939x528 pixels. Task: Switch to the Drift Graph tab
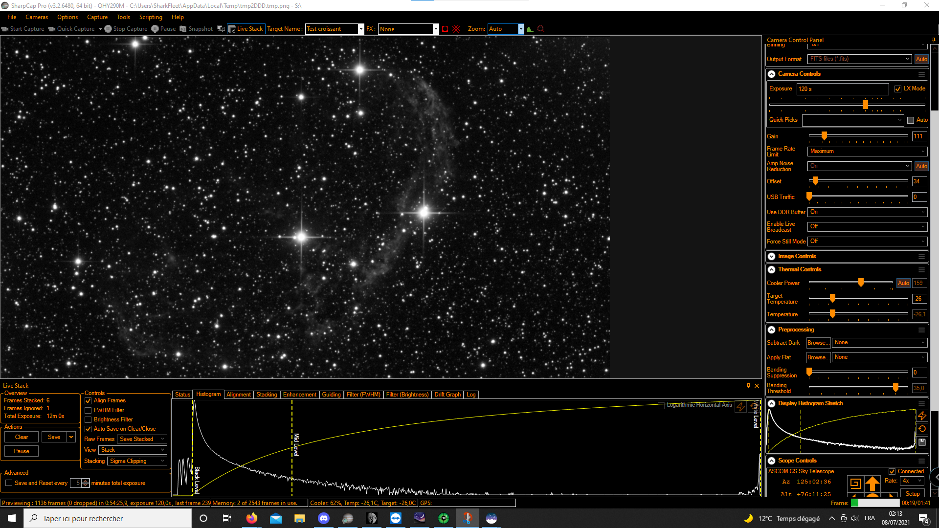pyautogui.click(x=447, y=395)
